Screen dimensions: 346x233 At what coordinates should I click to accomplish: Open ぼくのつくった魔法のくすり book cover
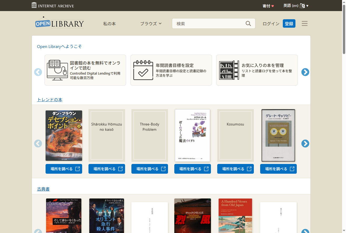click(192, 135)
